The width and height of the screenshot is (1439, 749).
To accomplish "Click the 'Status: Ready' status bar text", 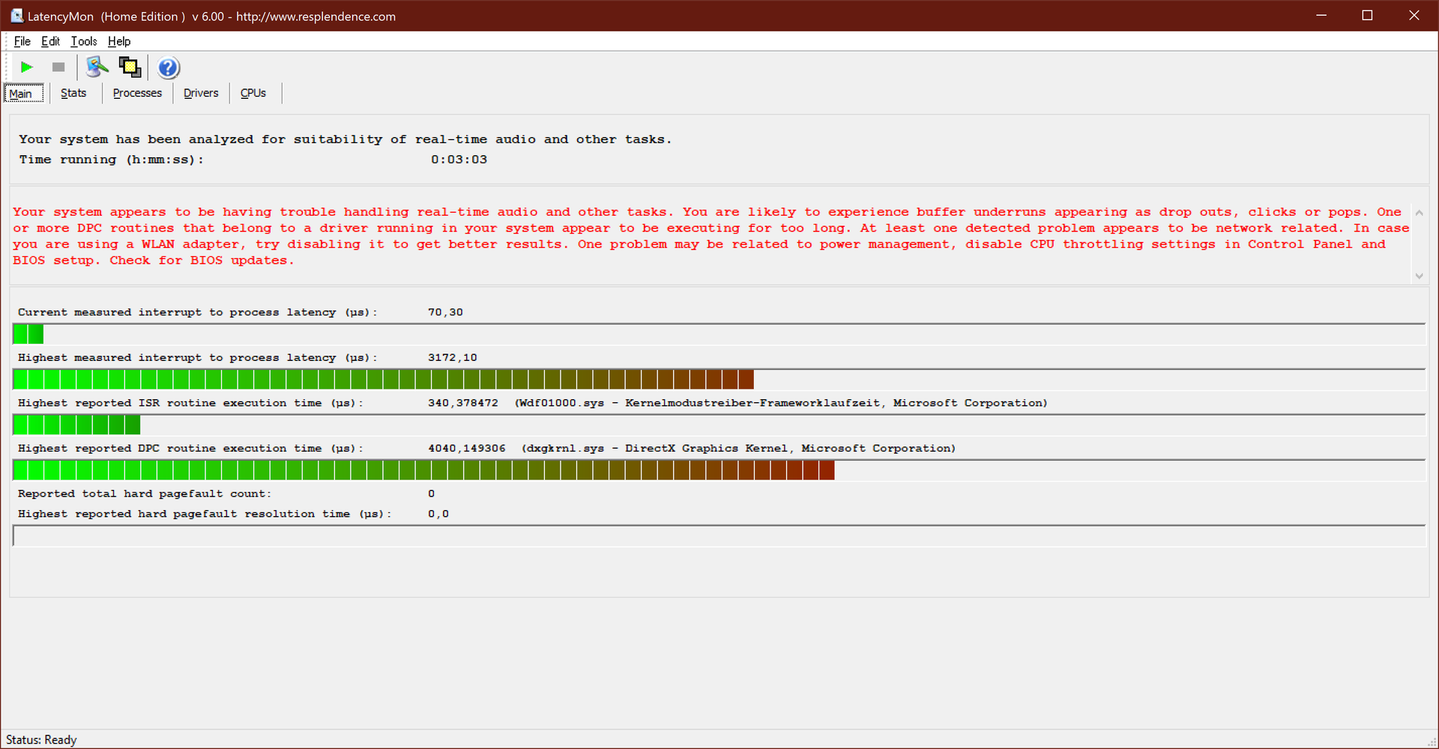I will coord(41,740).
